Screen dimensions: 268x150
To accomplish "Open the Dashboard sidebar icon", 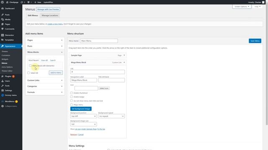I will (x=3, y=8).
